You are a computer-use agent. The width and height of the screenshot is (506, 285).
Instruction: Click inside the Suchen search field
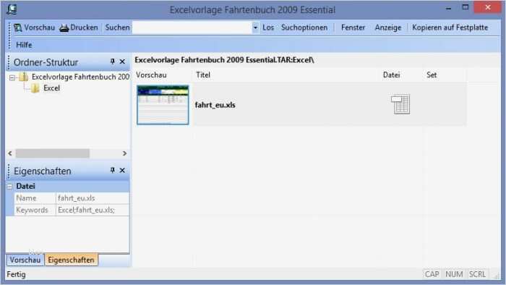pos(192,27)
